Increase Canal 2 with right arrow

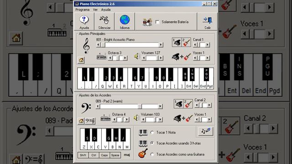tap(209, 105)
